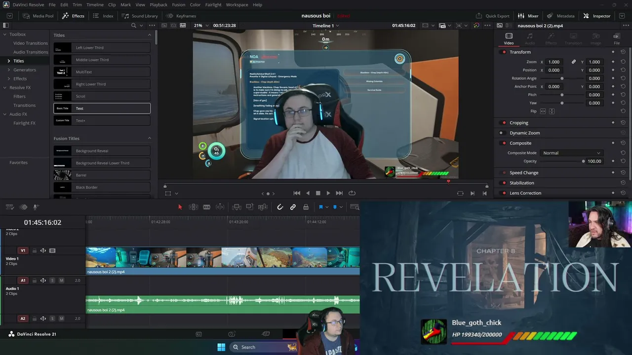
Task: Open the flag color dropdown arrow
Action: click(327, 207)
